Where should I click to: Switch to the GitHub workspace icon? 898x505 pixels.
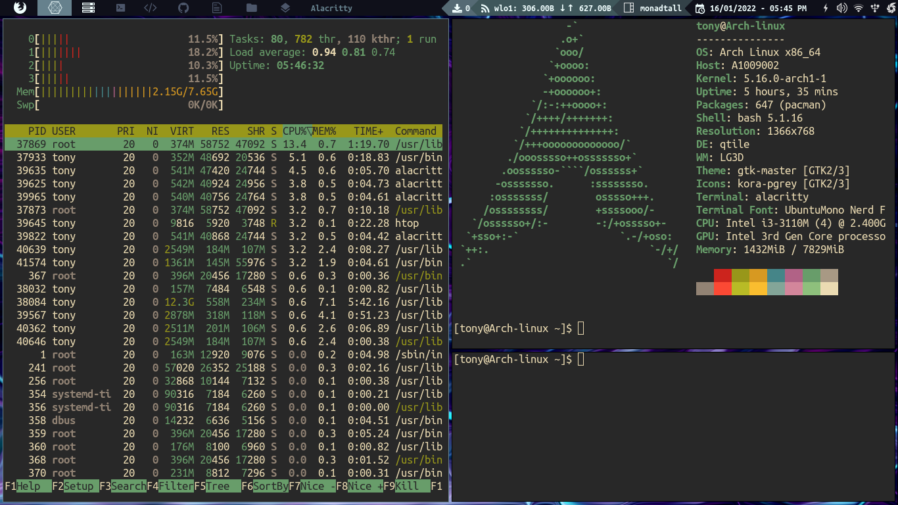click(184, 8)
